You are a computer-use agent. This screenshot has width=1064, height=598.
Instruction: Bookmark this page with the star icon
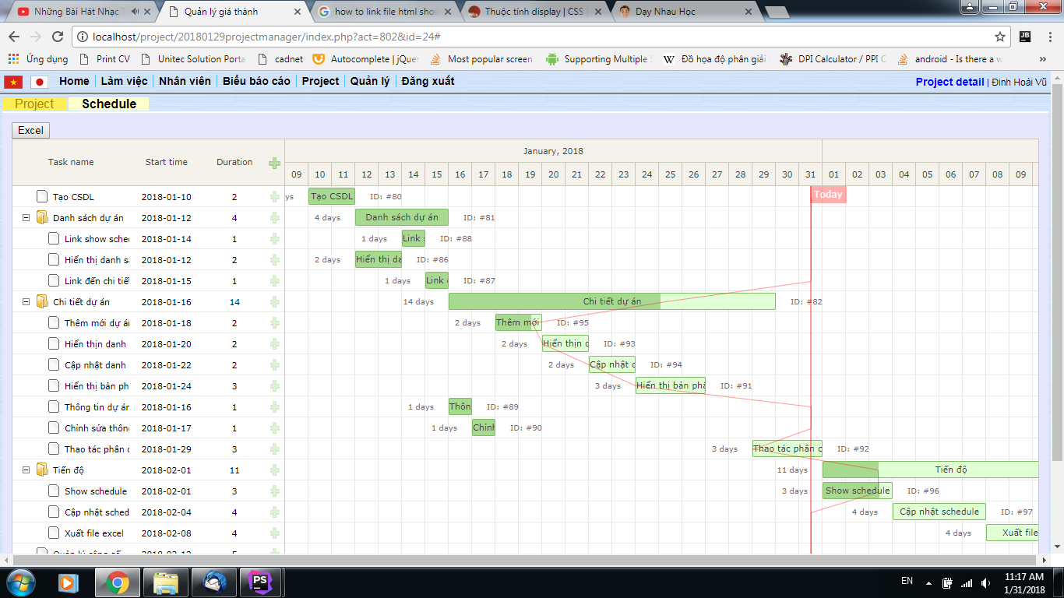point(1000,37)
